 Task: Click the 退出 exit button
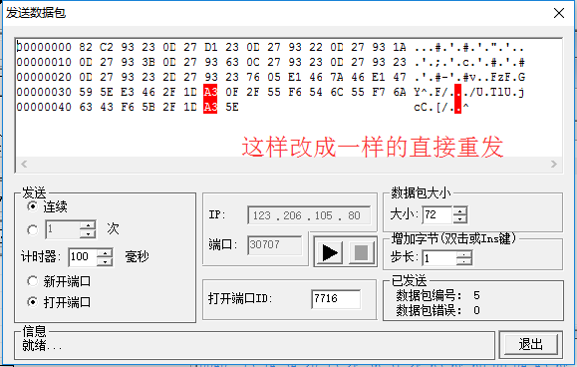[x=530, y=345]
